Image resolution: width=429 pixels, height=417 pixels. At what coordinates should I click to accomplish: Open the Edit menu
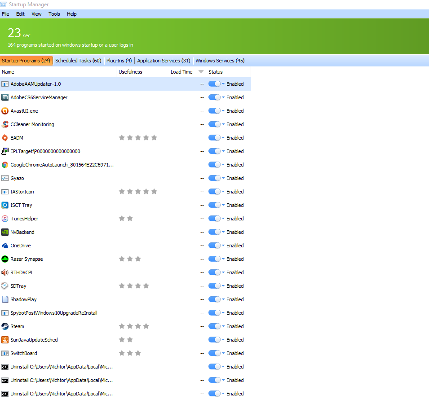pyautogui.click(x=20, y=14)
